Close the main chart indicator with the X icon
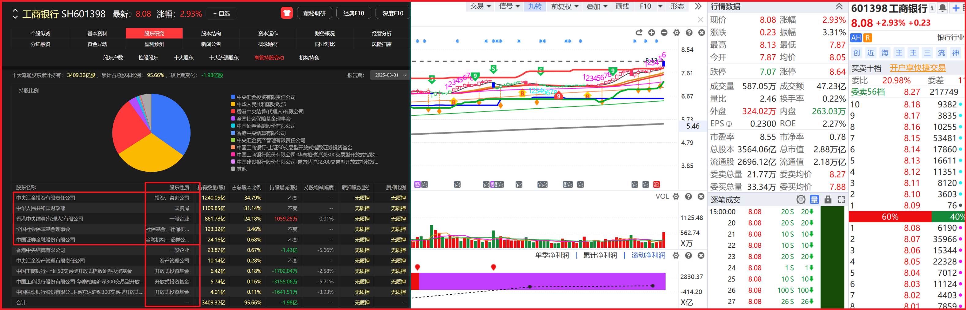The image size is (966, 310). tap(701, 33)
